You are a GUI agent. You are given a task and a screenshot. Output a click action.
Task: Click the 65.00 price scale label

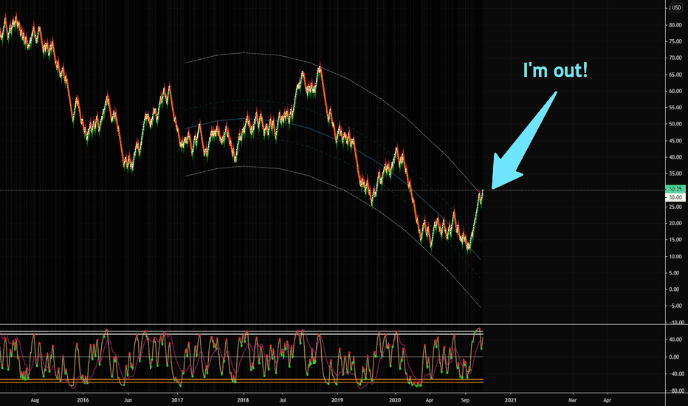(675, 75)
